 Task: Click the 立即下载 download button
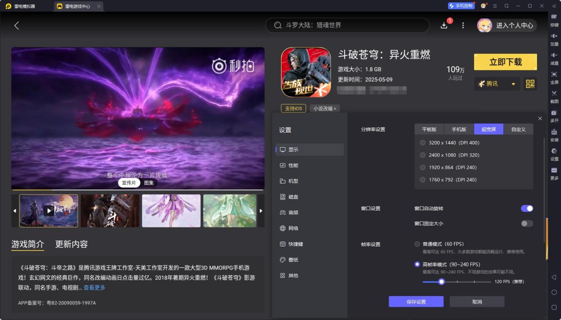pos(506,62)
